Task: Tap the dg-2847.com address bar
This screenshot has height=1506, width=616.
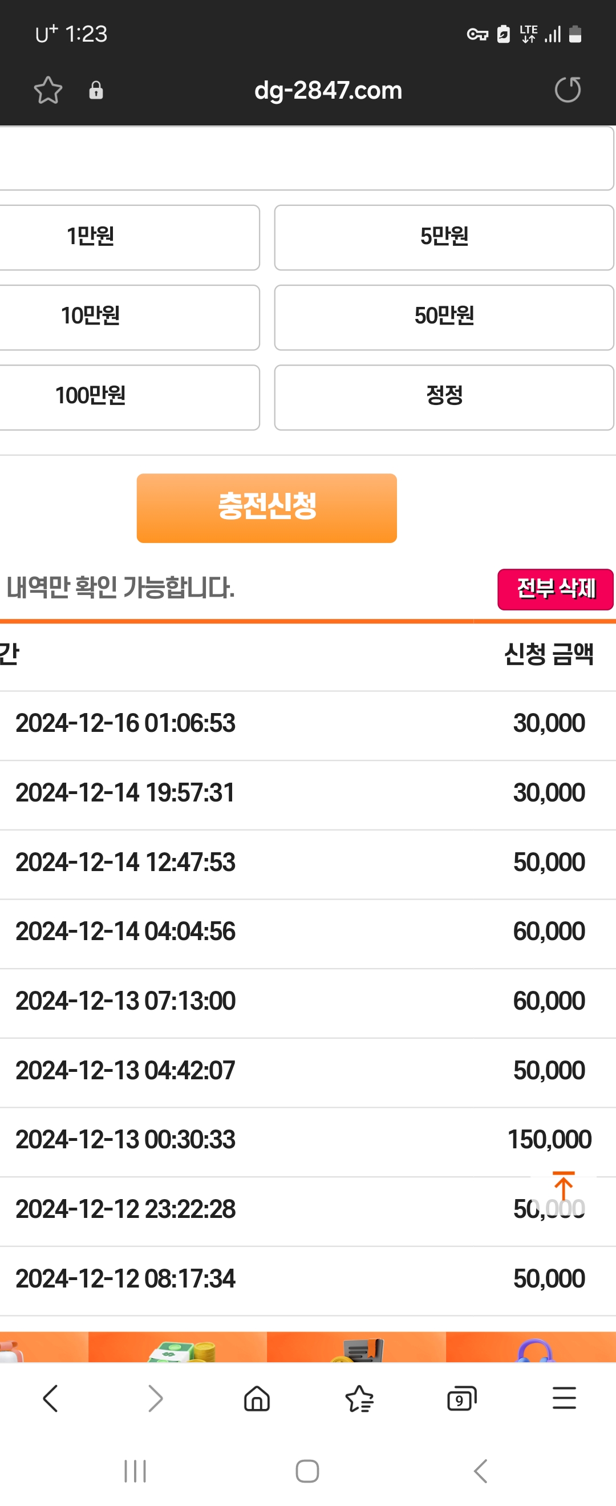Action: coord(328,91)
